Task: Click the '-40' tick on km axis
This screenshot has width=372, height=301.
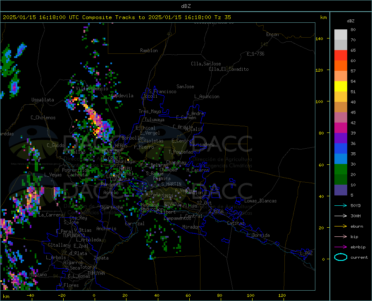Action: [30, 296]
